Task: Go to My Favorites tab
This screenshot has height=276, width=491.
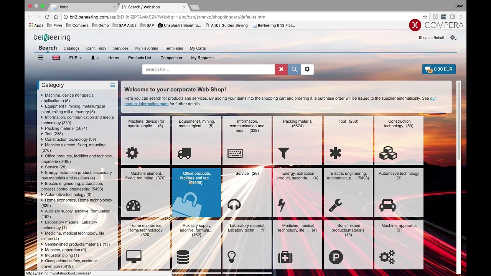Action: [x=147, y=48]
